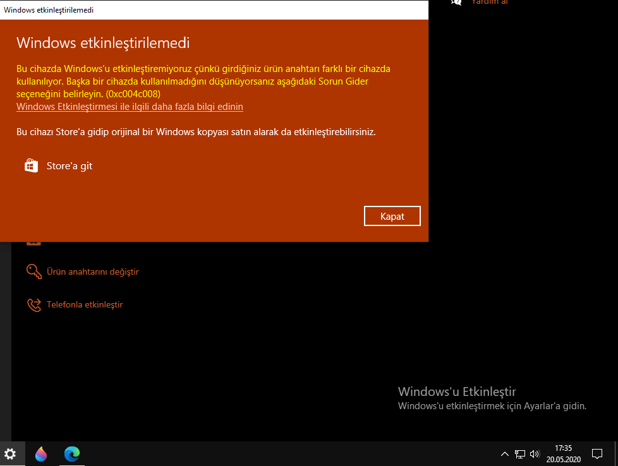Open the network icon in system tray

pyautogui.click(x=520, y=454)
